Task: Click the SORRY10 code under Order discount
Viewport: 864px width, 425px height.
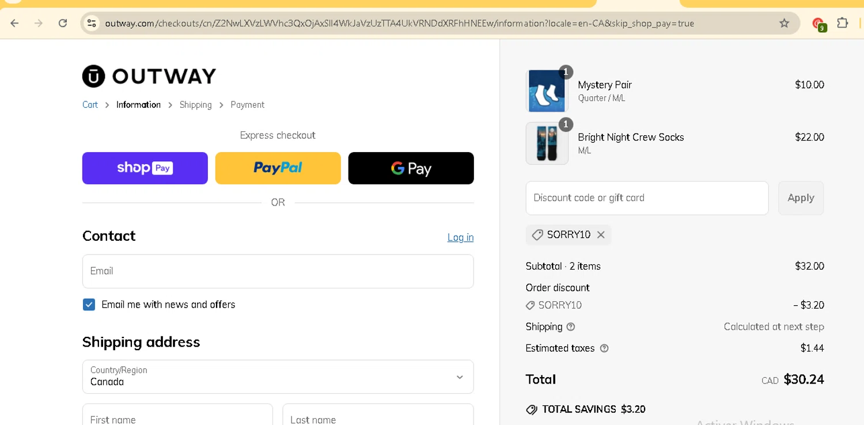Action: click(x=560, y=305)
